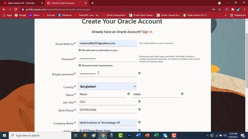Open the Apps bookmark shortcut
The image size is (248, 139).
point(7,15)
